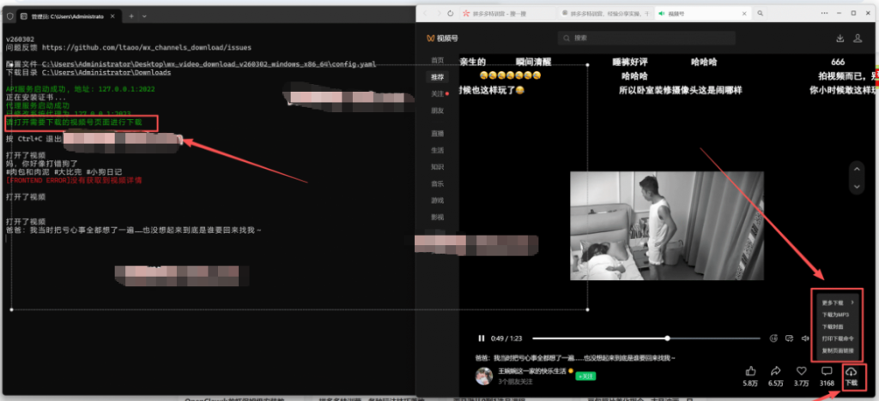Click 3个朋友关注 text under author
The image size is (879, 401).
[515, 381]
